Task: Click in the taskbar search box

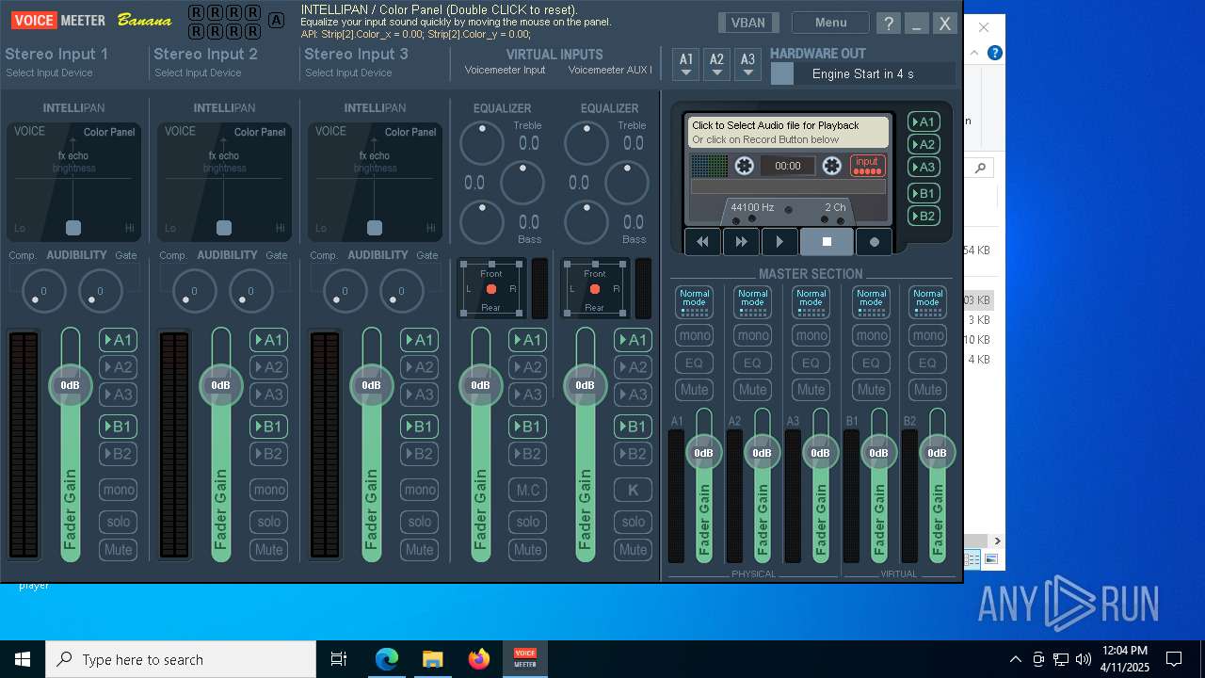Action: (x=181, y=659)
